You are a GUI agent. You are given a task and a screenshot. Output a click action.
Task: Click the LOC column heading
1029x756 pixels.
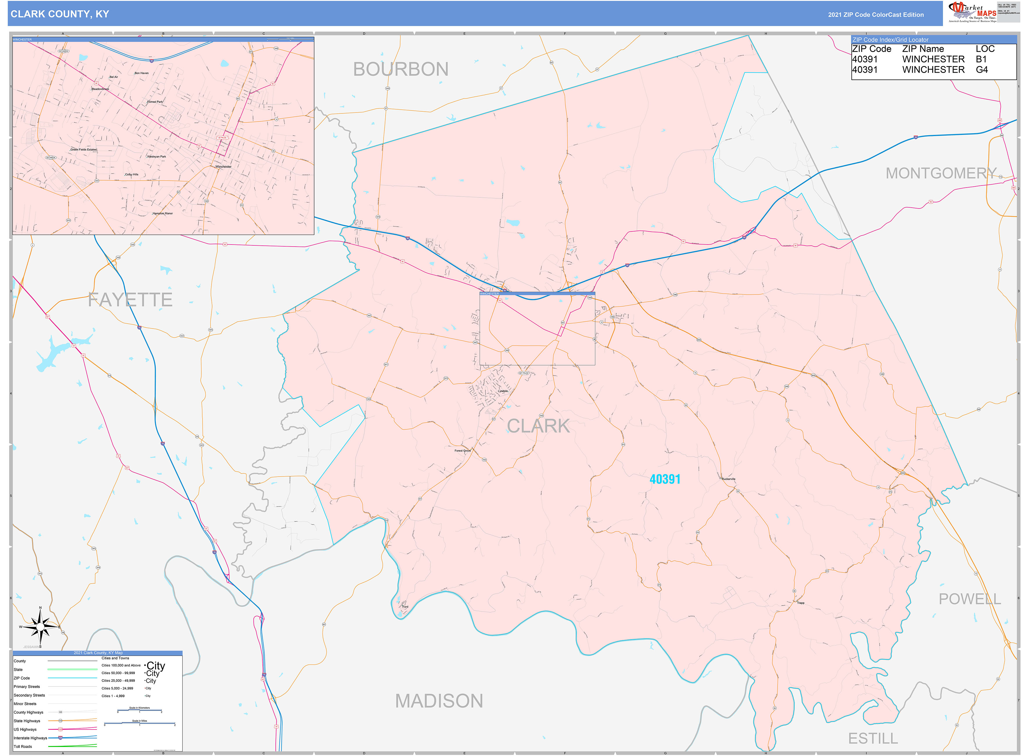(985, 49)
